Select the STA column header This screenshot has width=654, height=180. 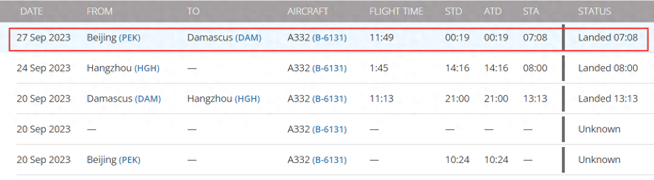coord(531,11)
